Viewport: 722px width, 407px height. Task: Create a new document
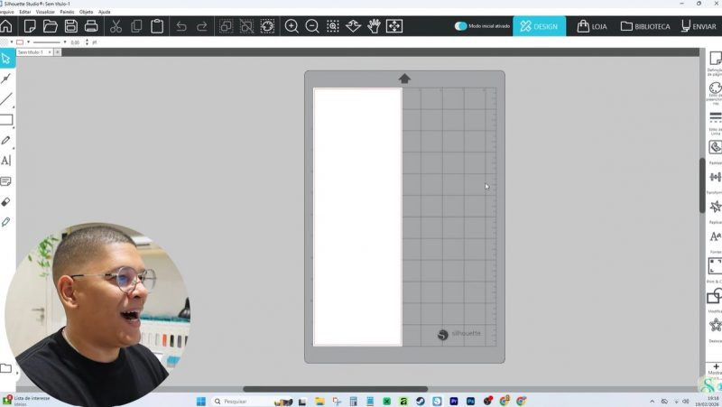click(x=30, y=26)
